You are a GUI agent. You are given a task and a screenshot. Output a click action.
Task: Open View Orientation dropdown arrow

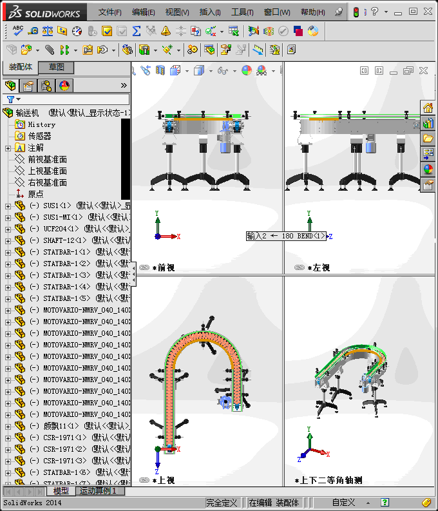187,71
